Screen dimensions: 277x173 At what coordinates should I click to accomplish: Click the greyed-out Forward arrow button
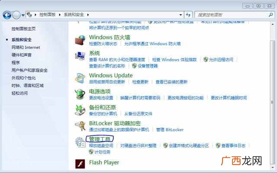coord(16,15)
